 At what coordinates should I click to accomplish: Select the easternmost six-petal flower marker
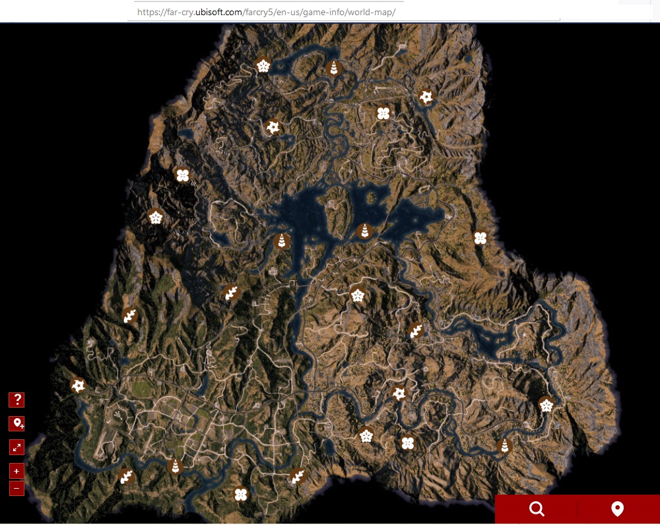click(x=546, y=405)
